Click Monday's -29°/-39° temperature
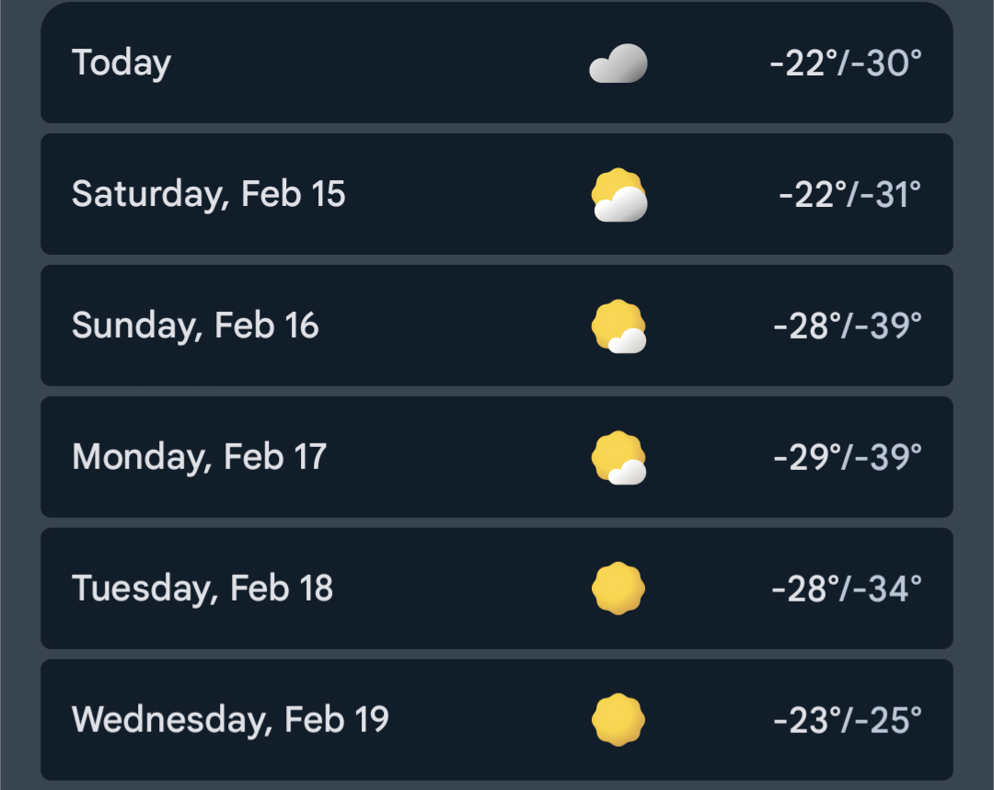994x790 pixels. 847,458
